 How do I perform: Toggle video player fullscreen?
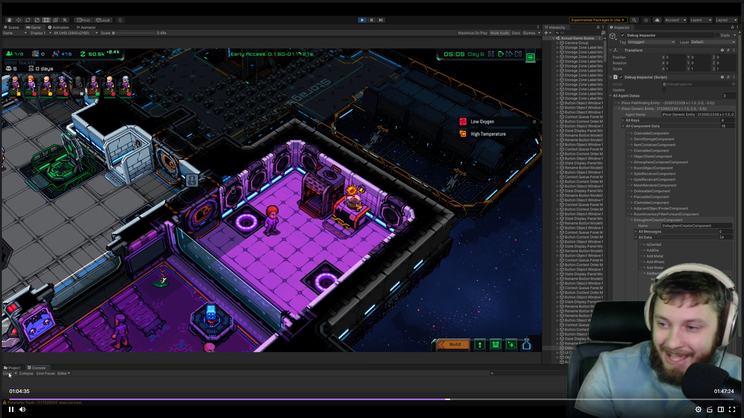(732, 409)
